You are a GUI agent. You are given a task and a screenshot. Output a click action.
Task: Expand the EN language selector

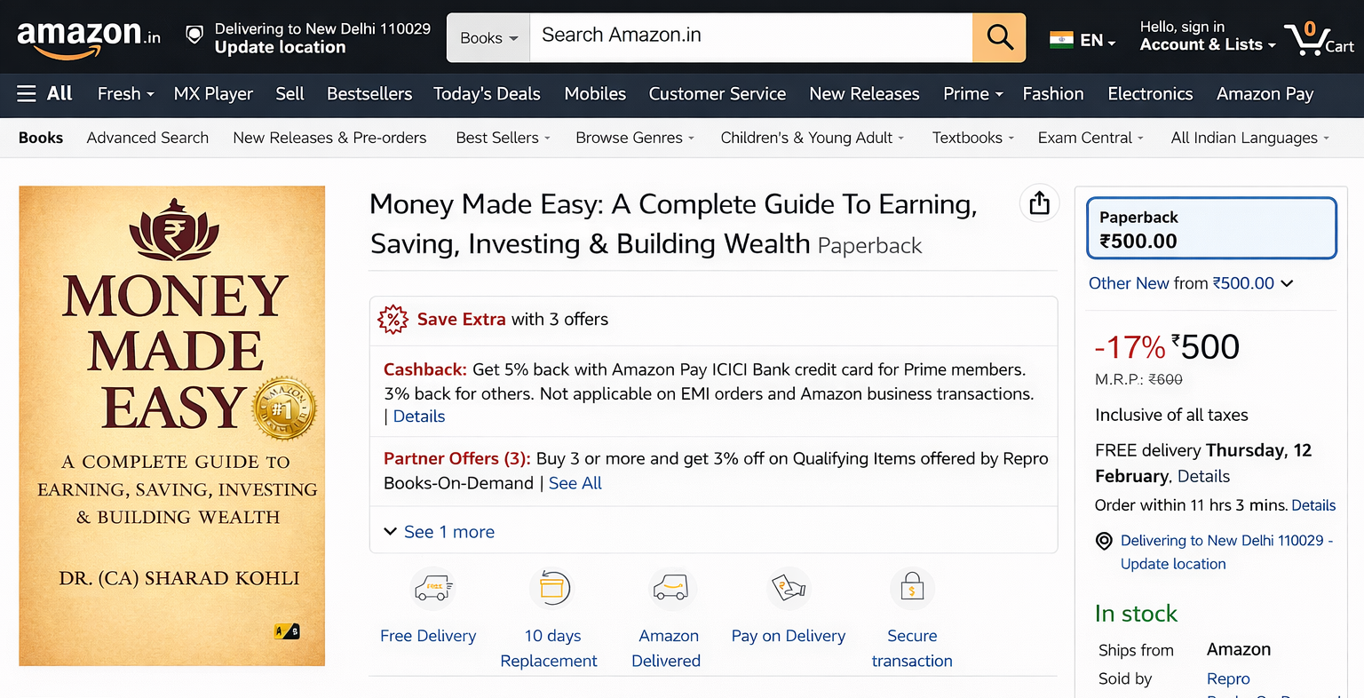[1082, 40]
